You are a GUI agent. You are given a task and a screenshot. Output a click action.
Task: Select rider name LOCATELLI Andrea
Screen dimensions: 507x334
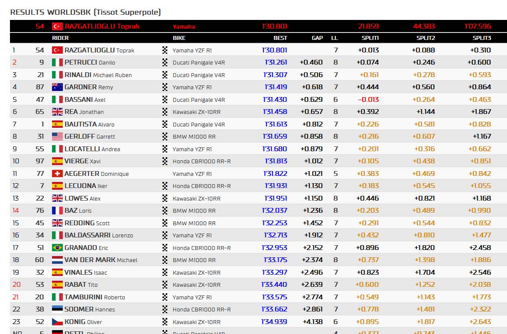92,149
